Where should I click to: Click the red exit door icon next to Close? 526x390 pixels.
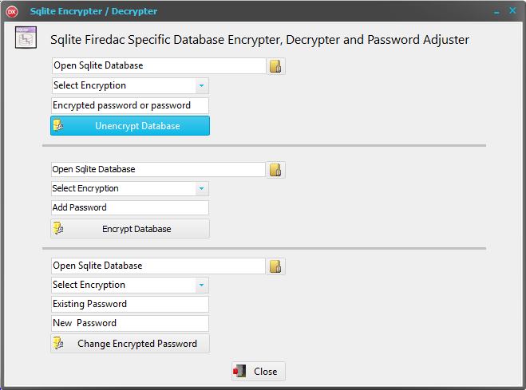point(240,371)
